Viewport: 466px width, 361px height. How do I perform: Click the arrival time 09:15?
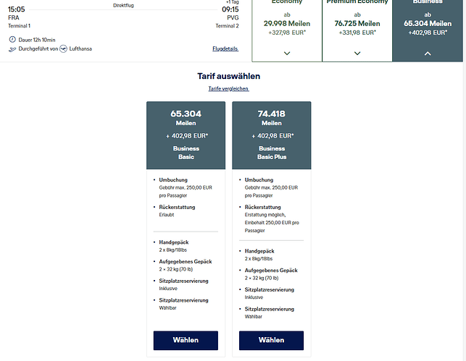point(230,9)
